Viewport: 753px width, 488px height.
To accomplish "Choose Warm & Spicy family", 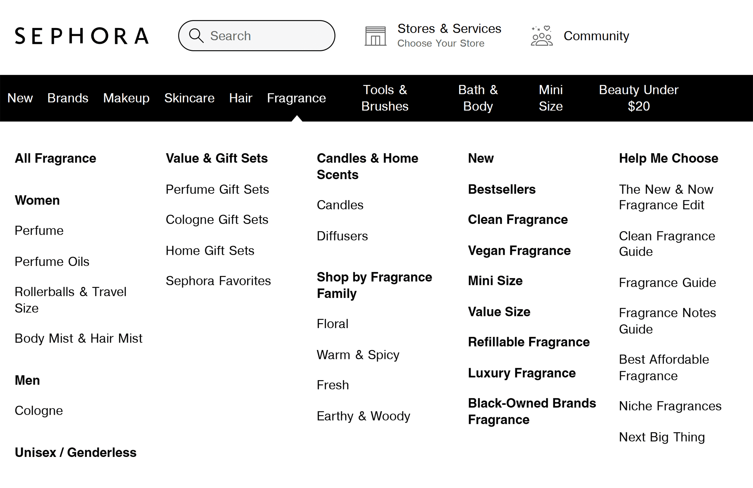I will coord(358,355).
